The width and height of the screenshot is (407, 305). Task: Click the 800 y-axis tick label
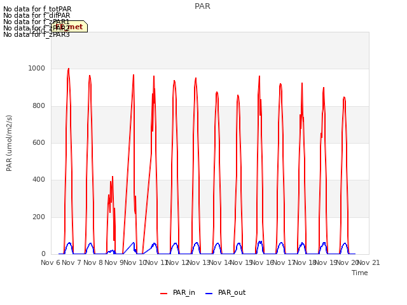pos(39,105)
